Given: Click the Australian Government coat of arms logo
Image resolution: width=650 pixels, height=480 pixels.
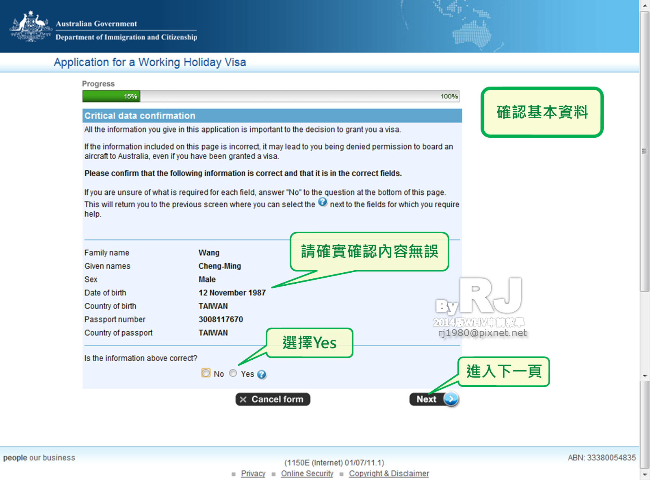Looking at the screenshot, I should tap(31, 26).
